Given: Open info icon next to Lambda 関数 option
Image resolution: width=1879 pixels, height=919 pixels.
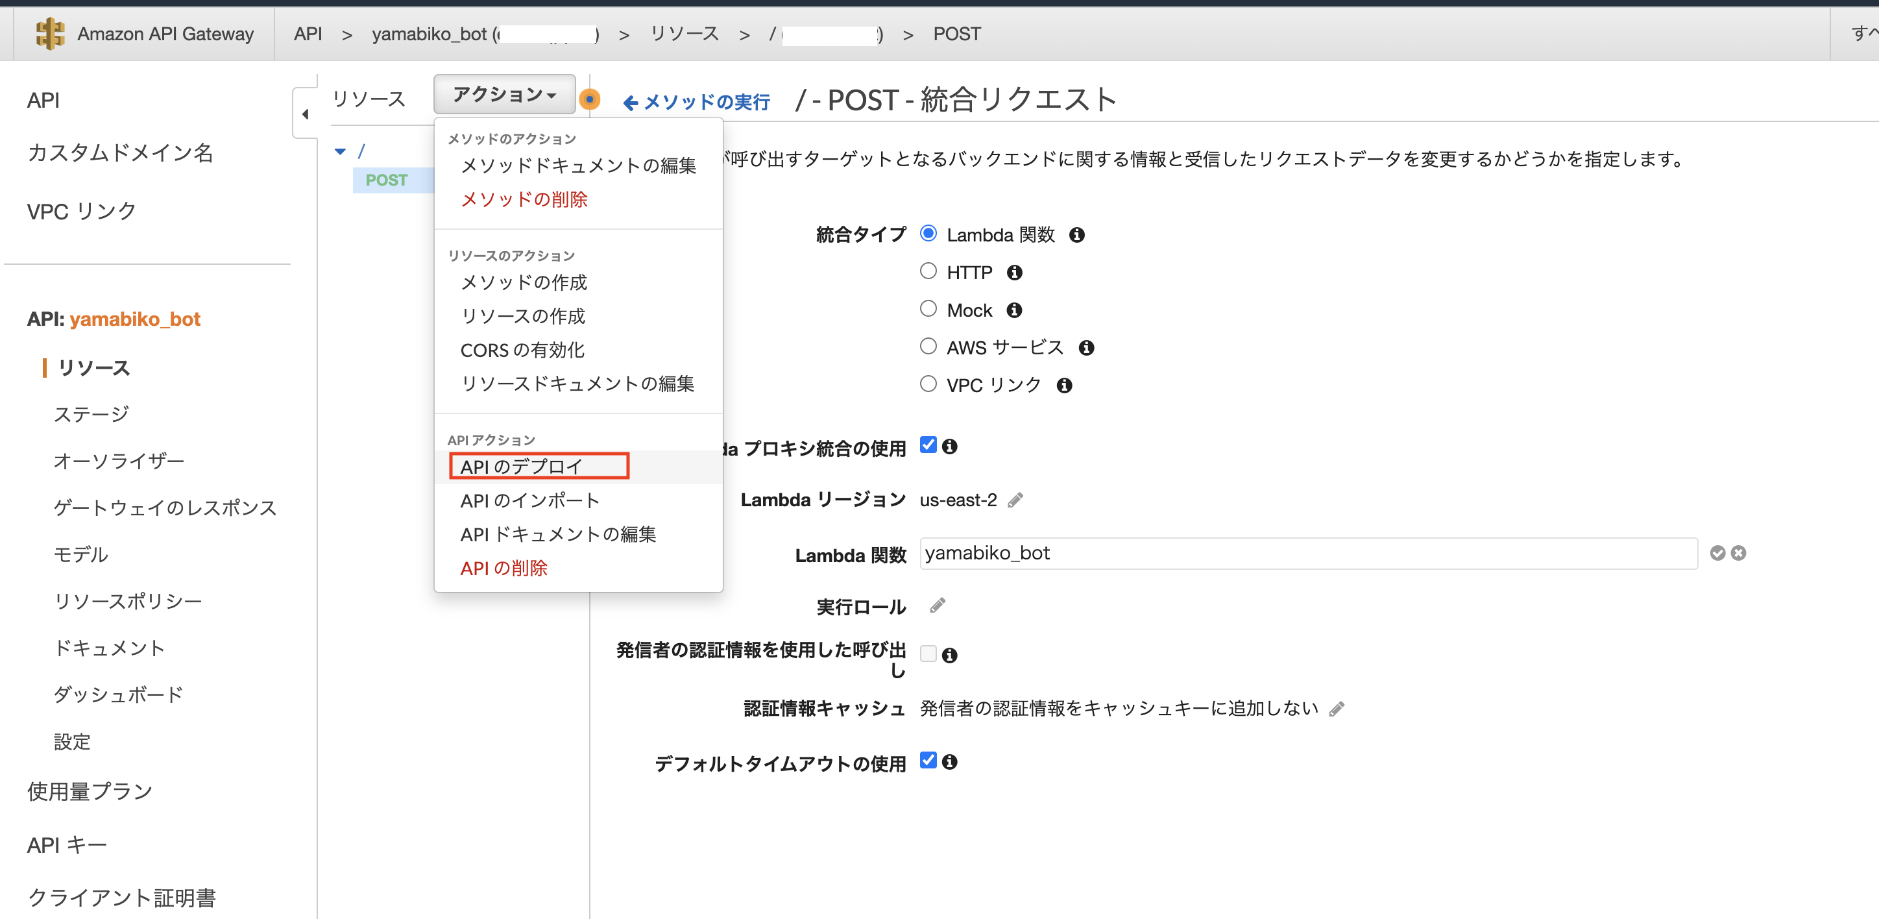Looking at the screenshot, I should coord(1076,235).
